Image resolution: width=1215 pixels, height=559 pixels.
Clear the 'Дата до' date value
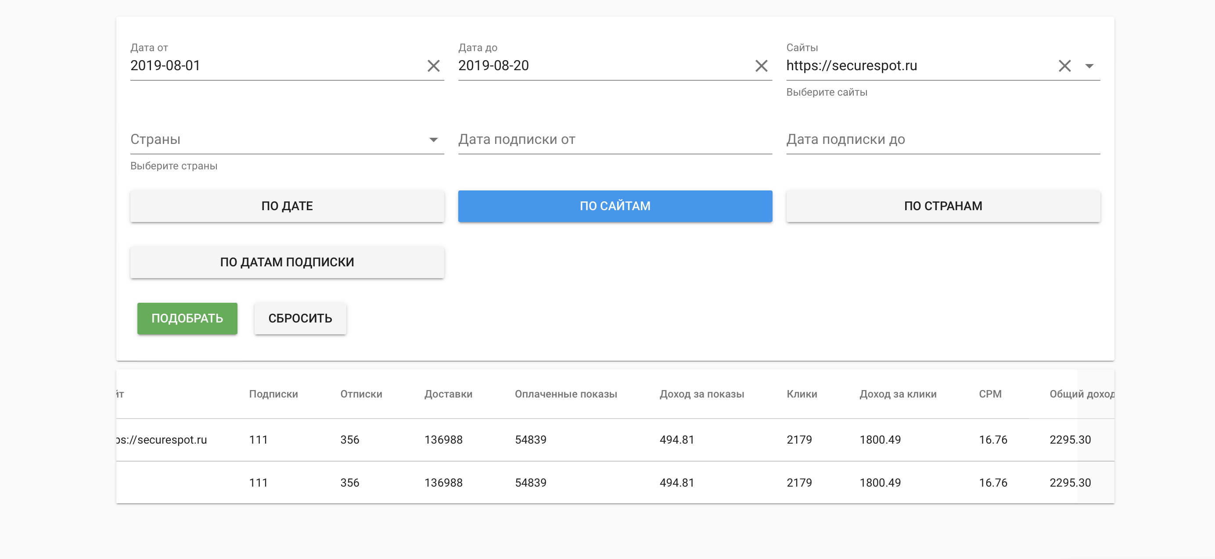pyautogui.click(x=761, y=65)
